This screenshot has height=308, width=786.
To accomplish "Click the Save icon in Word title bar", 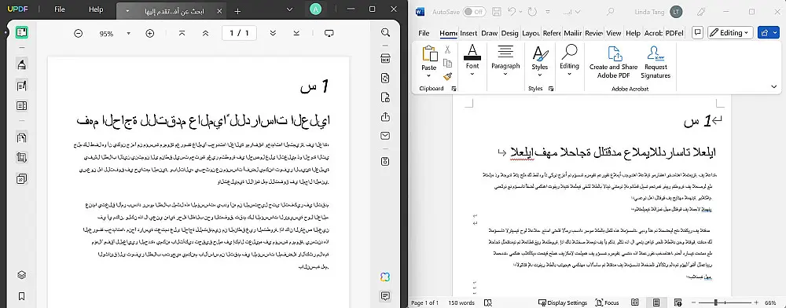I will pos(496,11).
